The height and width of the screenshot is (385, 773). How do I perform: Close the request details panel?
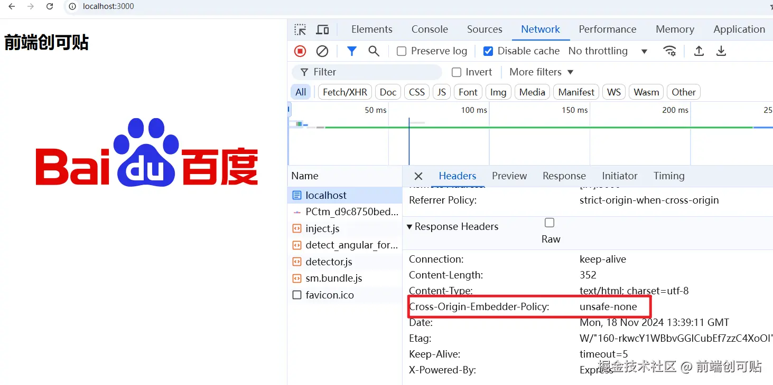(x=418, y=176)
